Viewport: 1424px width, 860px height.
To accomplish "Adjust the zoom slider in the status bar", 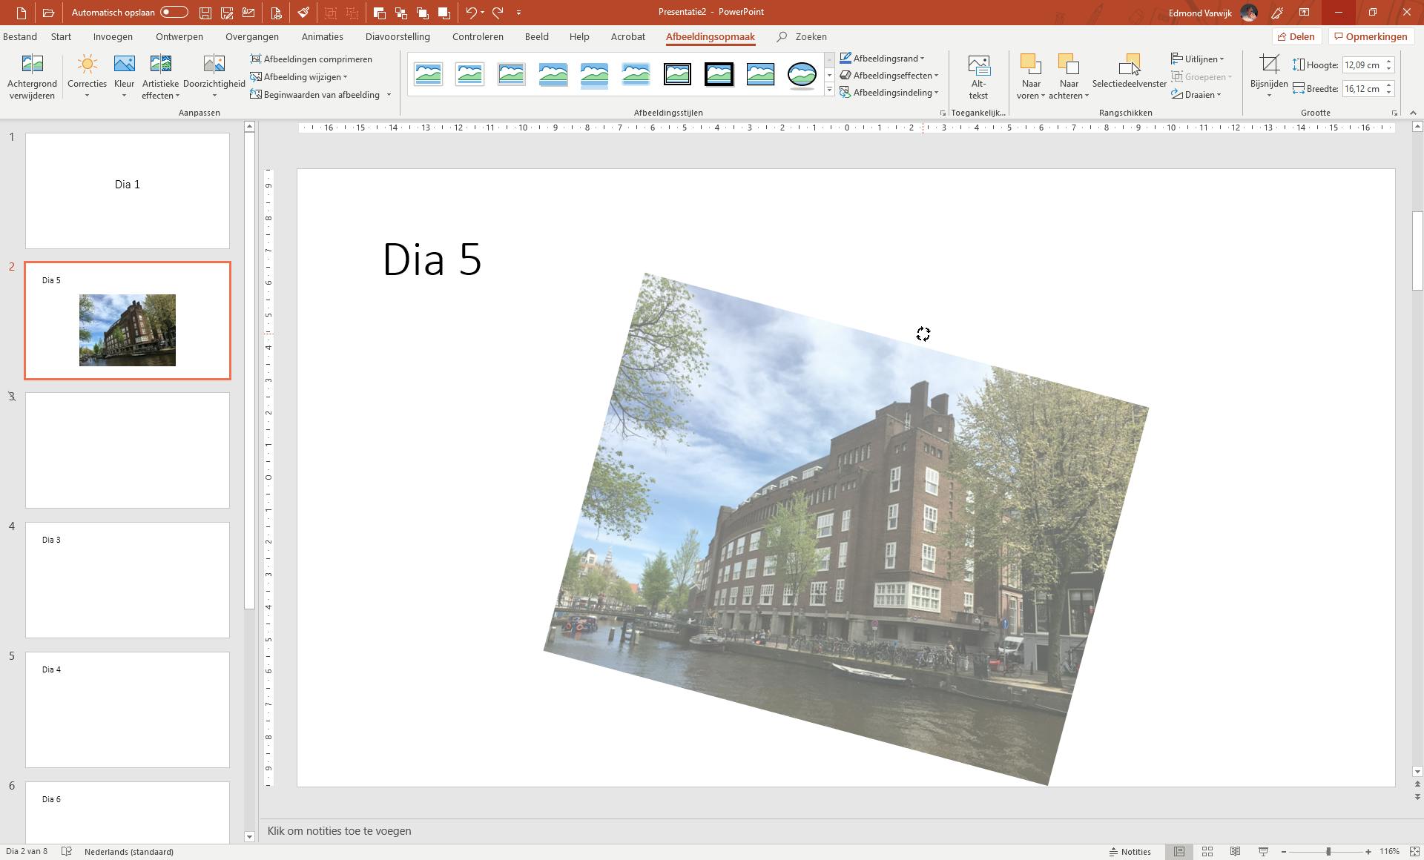I will pos(1328,852).
